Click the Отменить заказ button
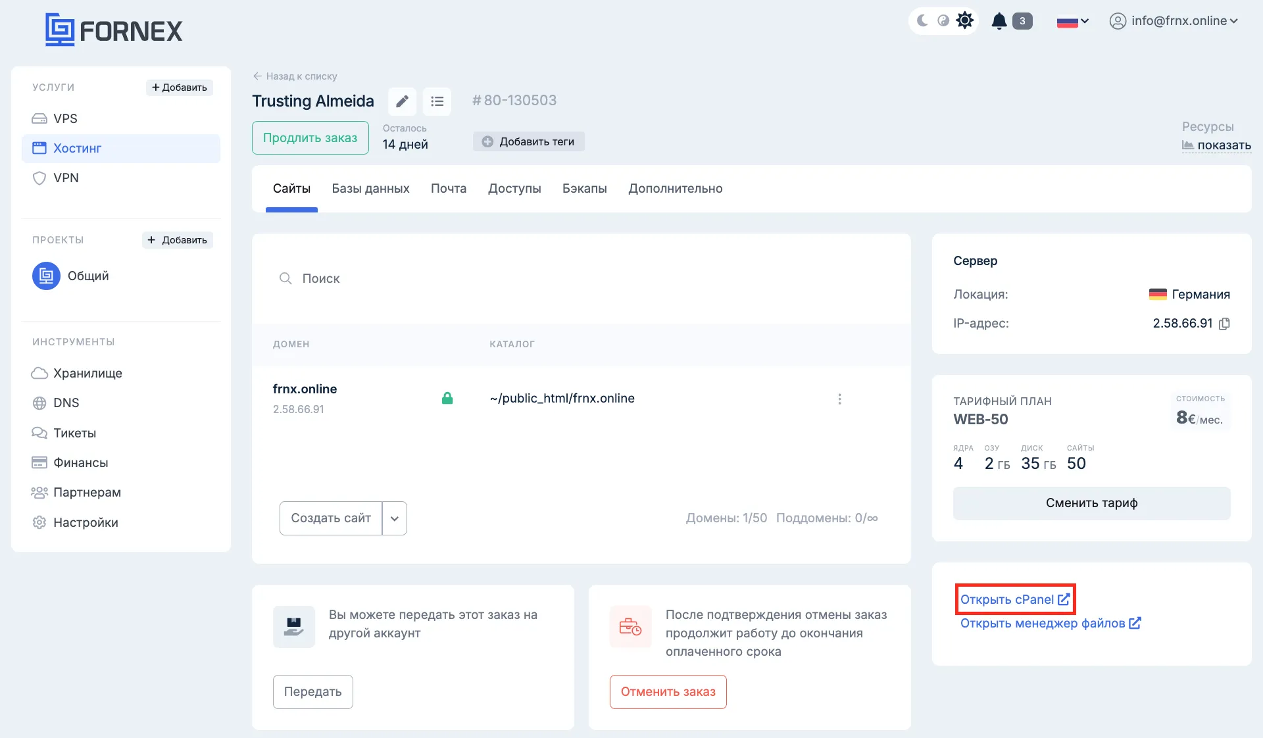The image size is (1263, 738). [x=668, y=691]
